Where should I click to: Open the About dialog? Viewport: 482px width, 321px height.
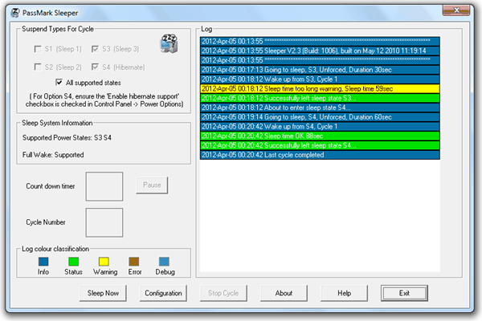[284, 294]
